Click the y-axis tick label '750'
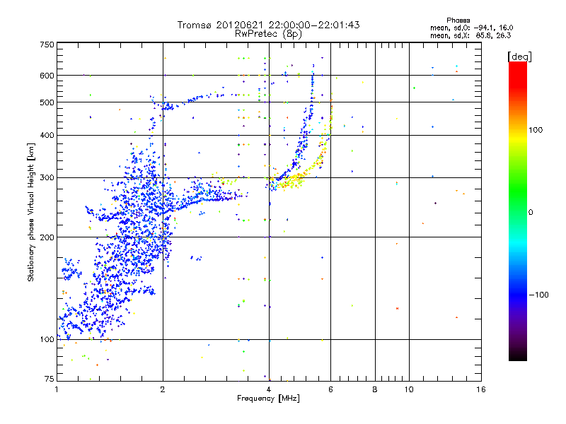 click(47, 45)
